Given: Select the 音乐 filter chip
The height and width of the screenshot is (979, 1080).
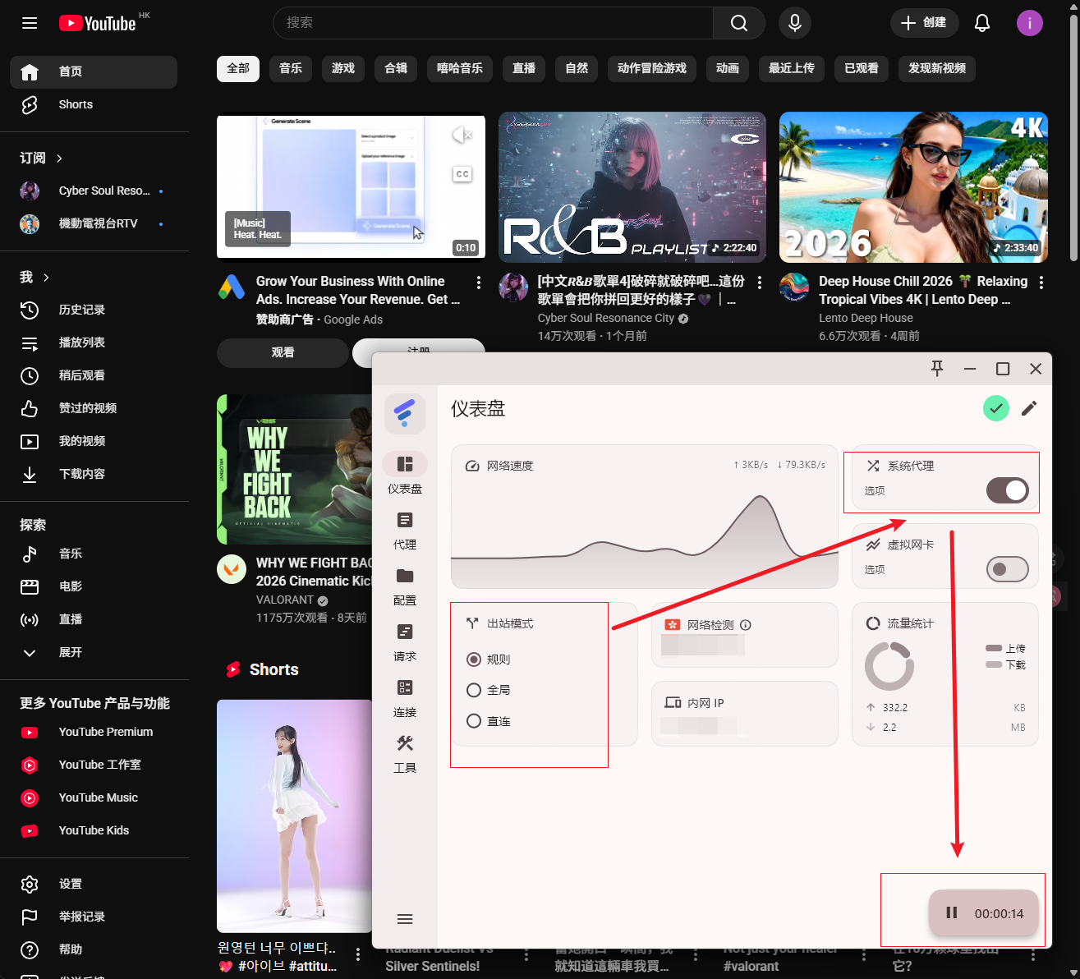Looking at the screenshot, I should point(290,68).
